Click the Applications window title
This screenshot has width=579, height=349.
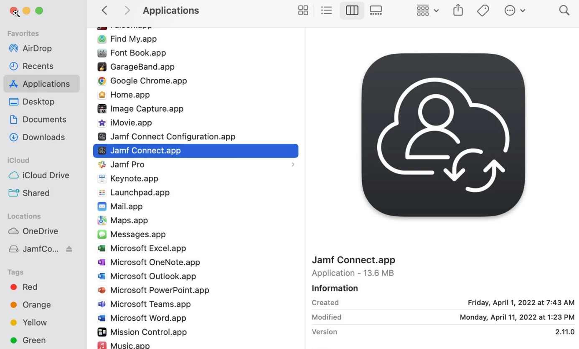coord(171,10)
